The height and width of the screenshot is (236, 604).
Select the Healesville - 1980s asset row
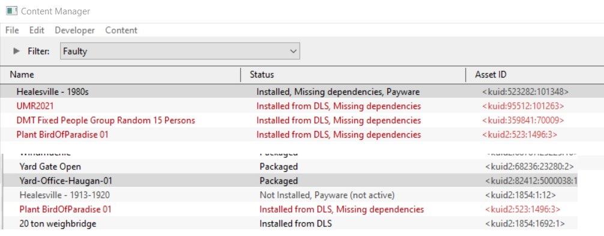pos(302,92)
